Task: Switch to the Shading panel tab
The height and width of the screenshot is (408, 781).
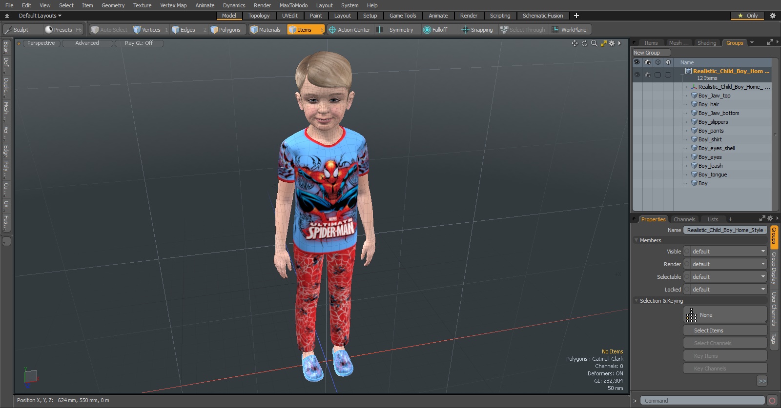Action: (x=707, y=43)
